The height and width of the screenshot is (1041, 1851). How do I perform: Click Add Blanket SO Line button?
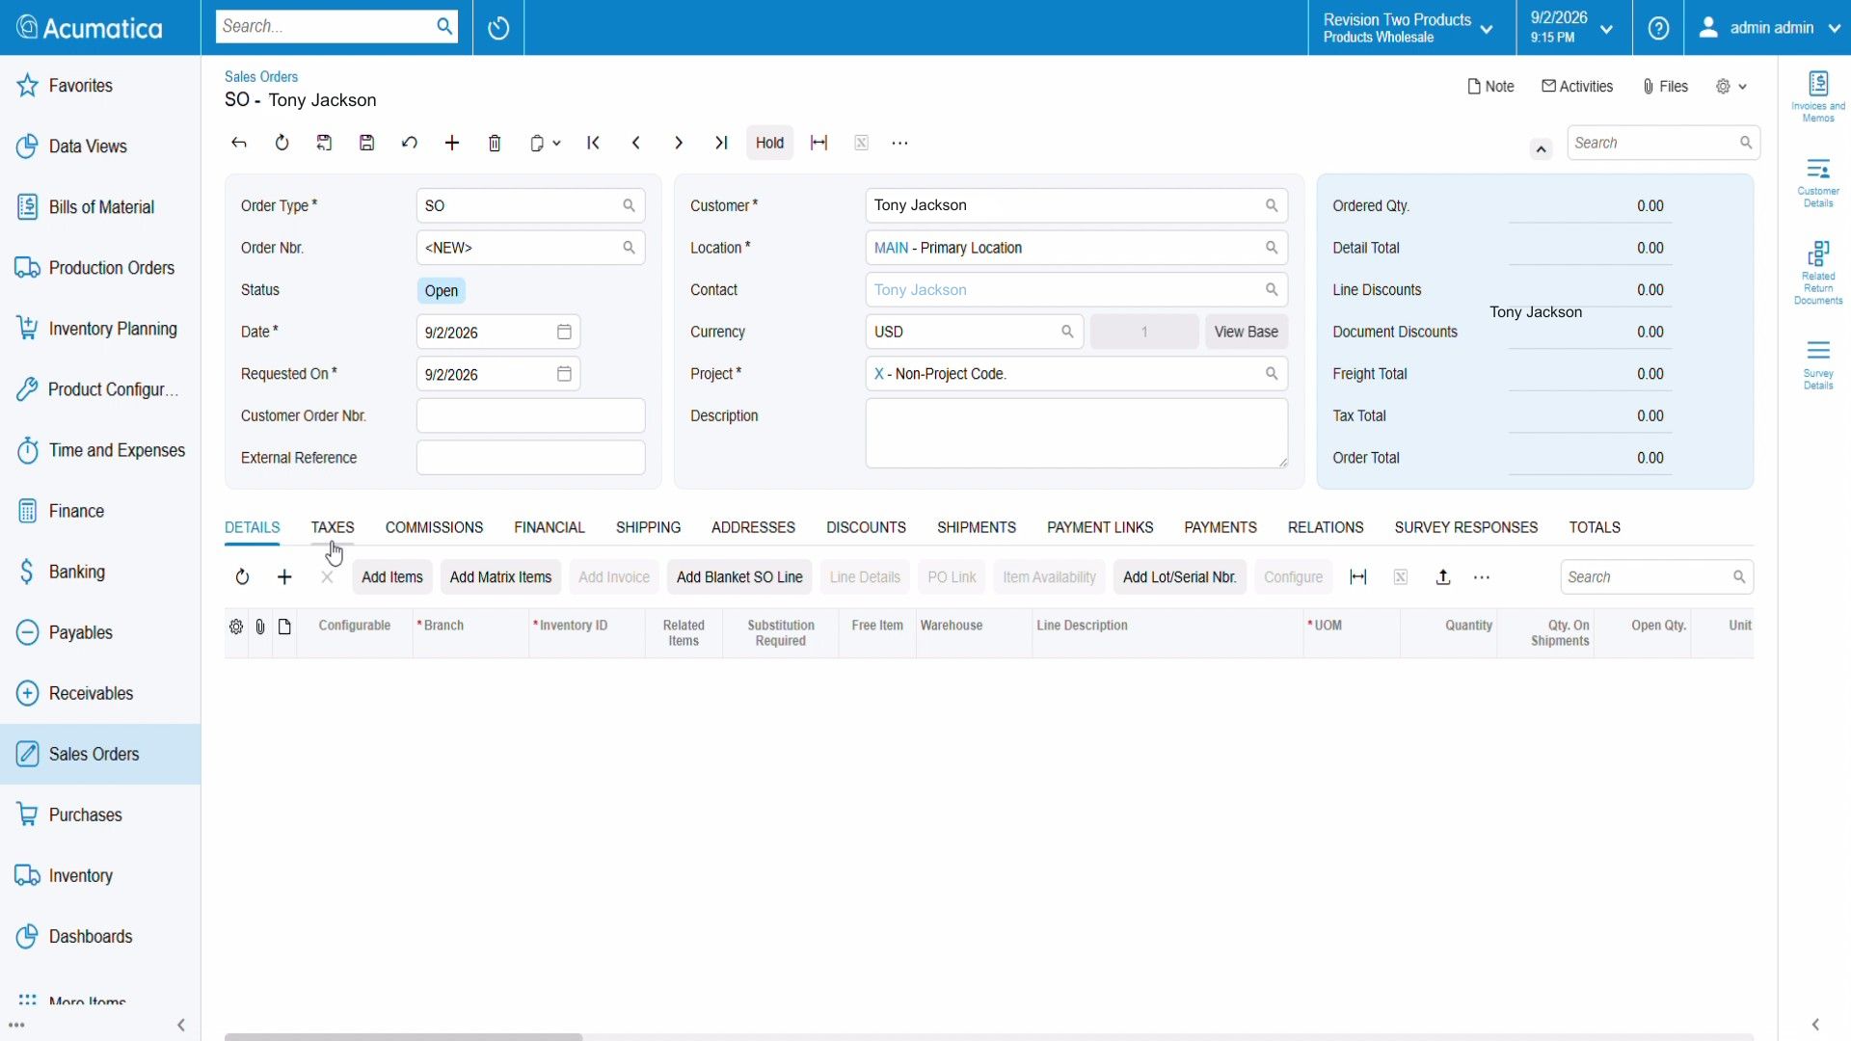click(x=739, y=577)
